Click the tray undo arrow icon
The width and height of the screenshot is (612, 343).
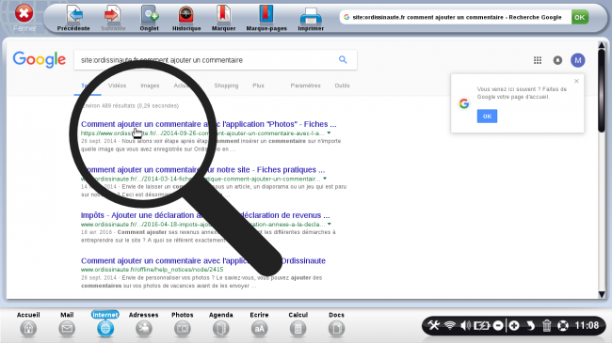click(x=530, y=325)
